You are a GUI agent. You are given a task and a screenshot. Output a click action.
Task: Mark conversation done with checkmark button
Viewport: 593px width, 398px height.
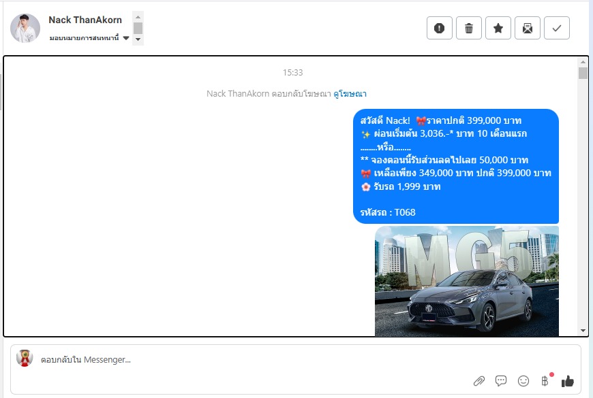point(557,28)
